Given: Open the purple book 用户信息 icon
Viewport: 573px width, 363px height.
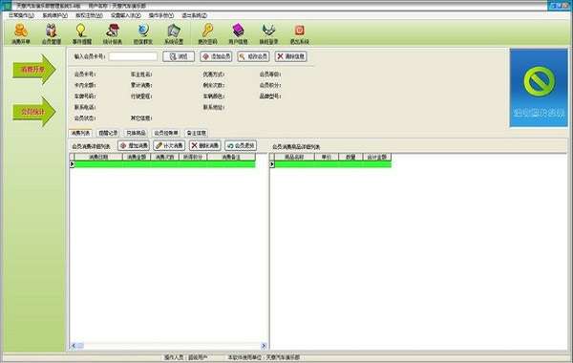Looking at the screenshot, I should (238, 34).
